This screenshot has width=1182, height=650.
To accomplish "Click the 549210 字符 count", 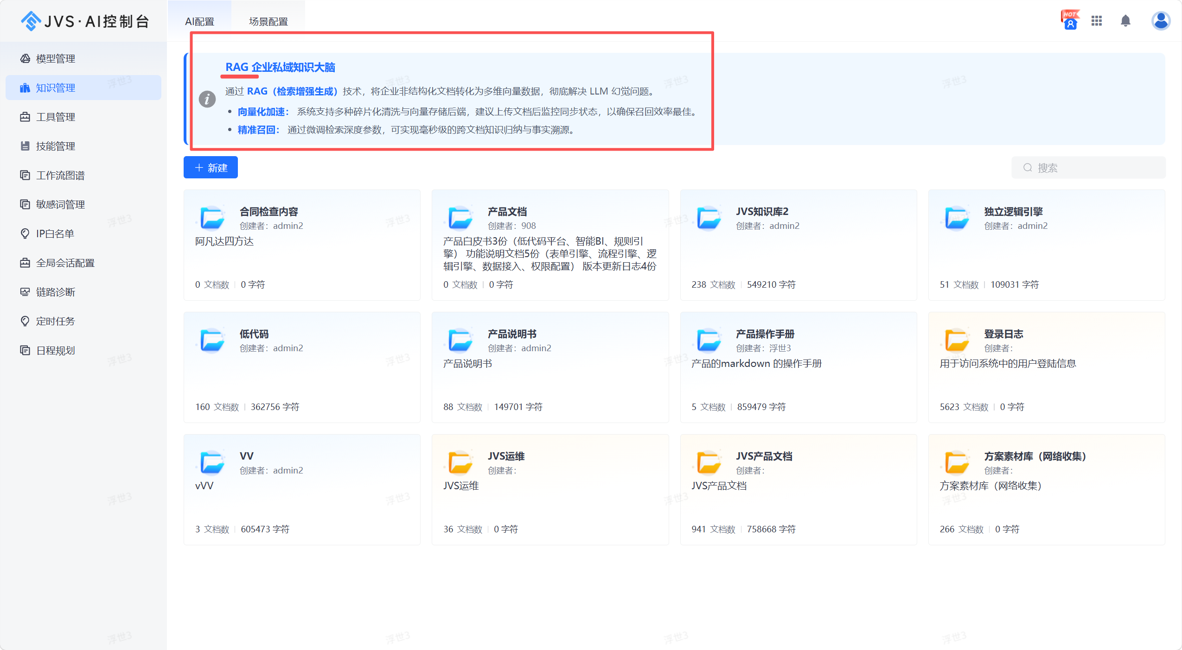I will point(771,284).
